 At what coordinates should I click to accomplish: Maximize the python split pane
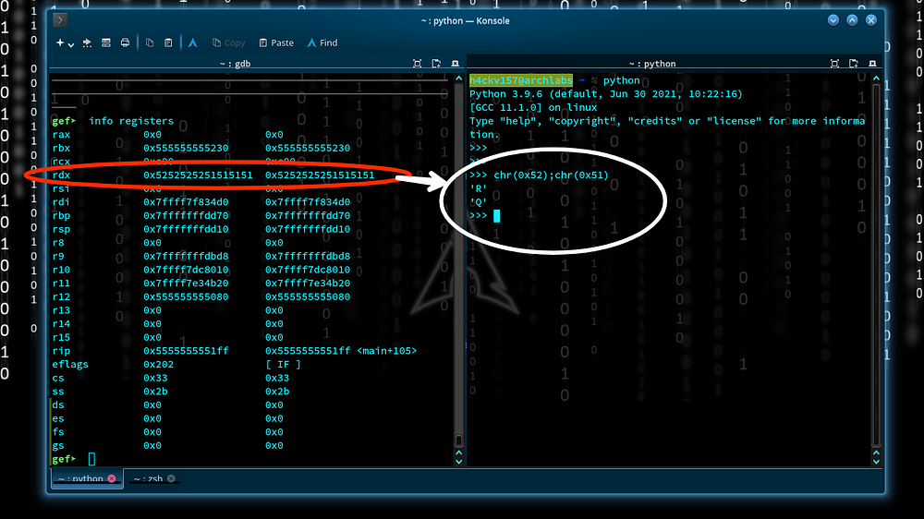point(834,64)
